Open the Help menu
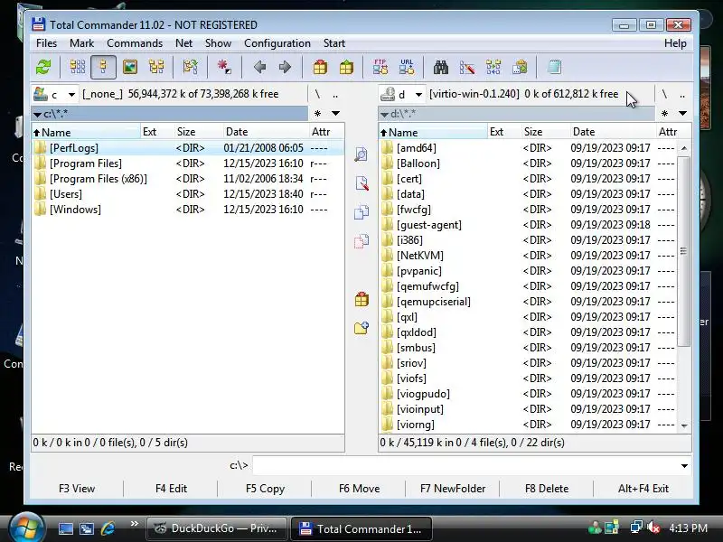This screenshot has width=723, height=542. (675, 43)
